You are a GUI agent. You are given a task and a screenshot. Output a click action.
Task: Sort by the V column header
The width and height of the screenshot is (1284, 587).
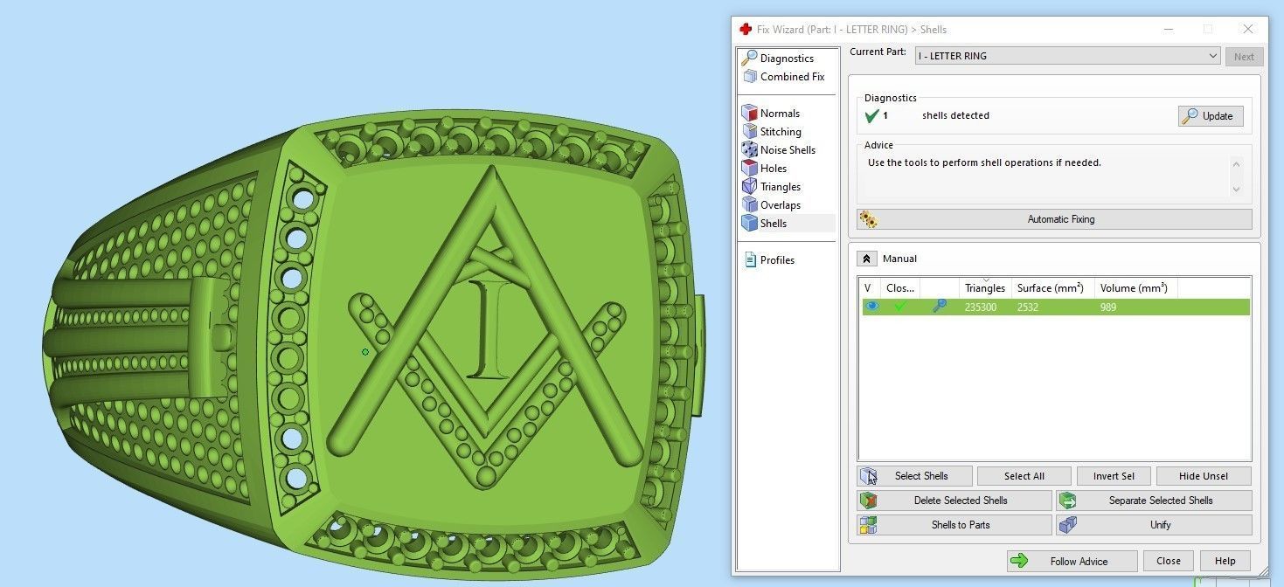[870, 288]
